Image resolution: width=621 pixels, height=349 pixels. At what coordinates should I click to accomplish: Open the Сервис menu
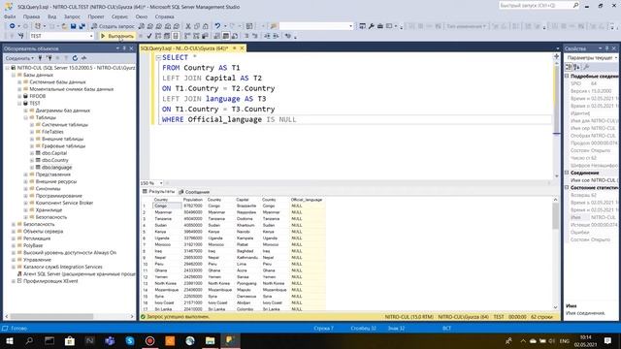point(119,16)
